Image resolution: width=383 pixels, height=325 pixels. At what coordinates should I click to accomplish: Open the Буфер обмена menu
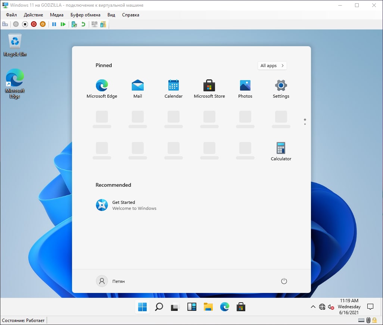click(85, 15)
